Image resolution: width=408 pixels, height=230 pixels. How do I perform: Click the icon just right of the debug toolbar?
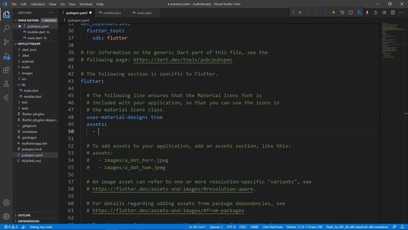tap(367, 13)
